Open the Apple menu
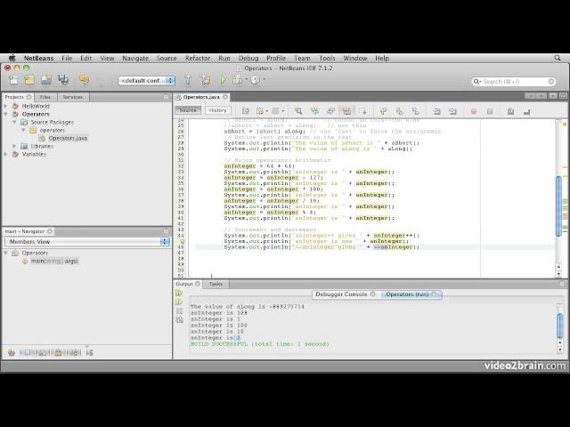The width and height of the screenshot is (570, 427). click(12, 58)
